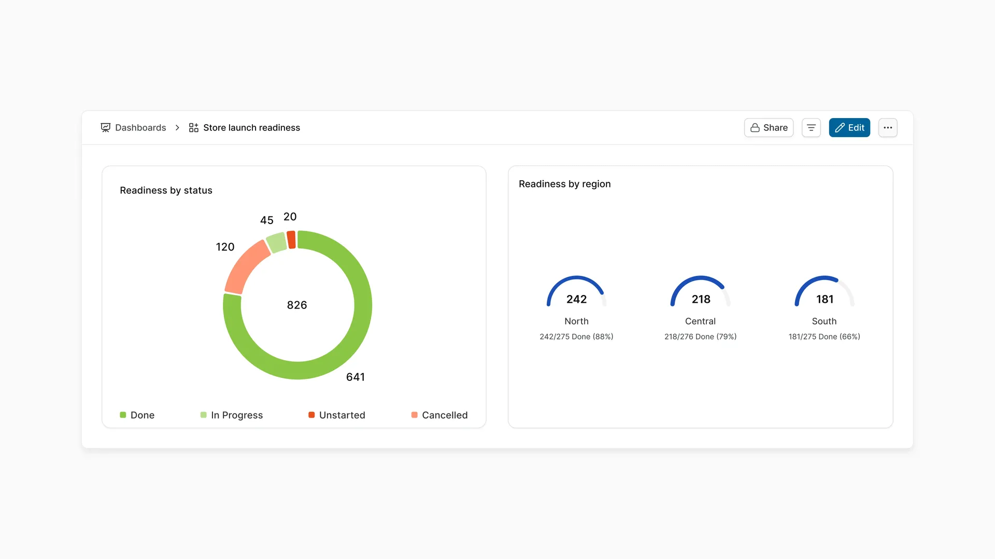Click the Central gauge value 218
This screenshot has width=995, height=559.
pyautogui.click(x=701, y=299)
